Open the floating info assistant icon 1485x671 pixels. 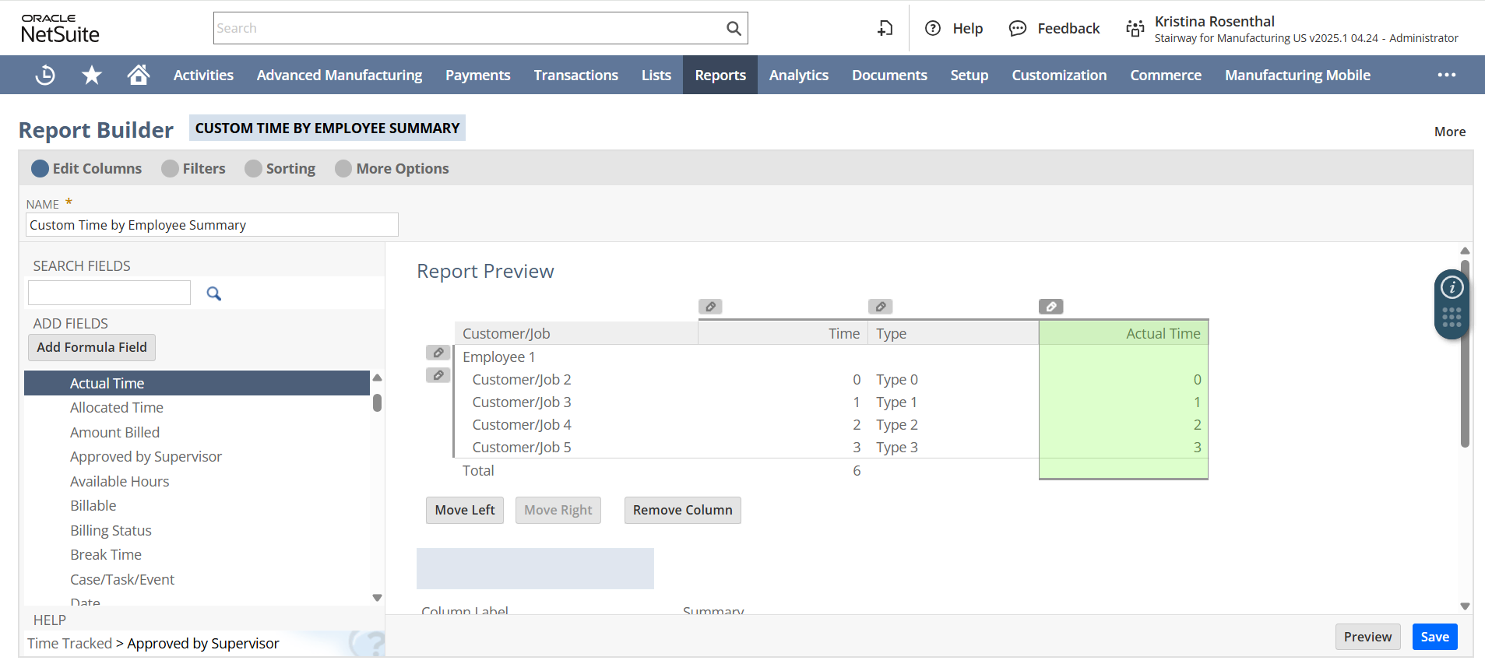coord(1452,288)
